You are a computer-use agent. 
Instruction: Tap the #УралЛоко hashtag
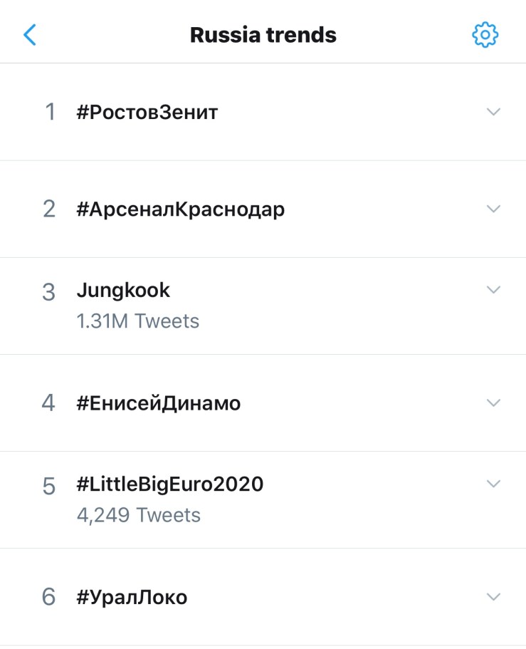pos(132,597)
